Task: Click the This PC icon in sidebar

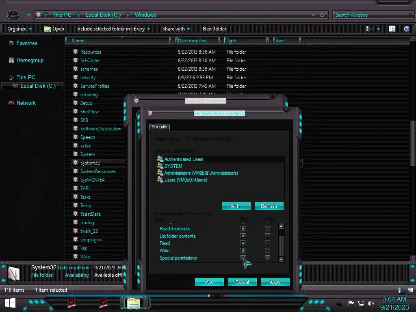Action: 11,77
